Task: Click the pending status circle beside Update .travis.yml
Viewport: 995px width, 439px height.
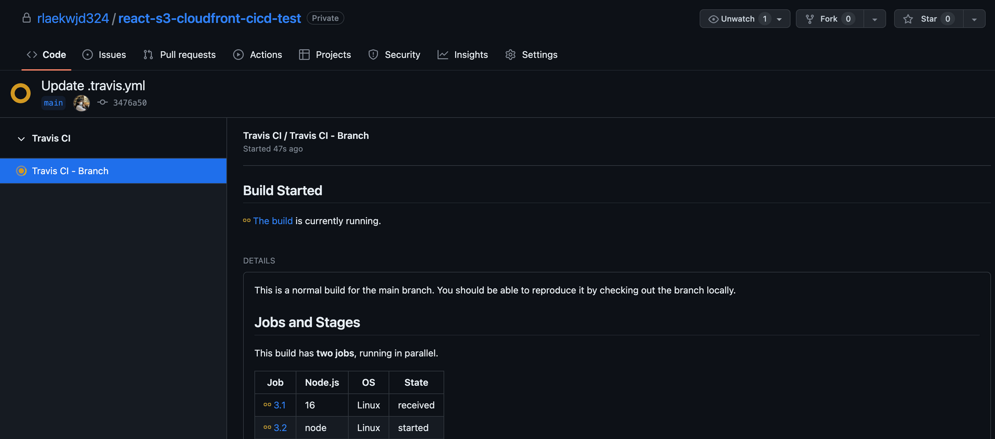Action: tap(20, 93)
